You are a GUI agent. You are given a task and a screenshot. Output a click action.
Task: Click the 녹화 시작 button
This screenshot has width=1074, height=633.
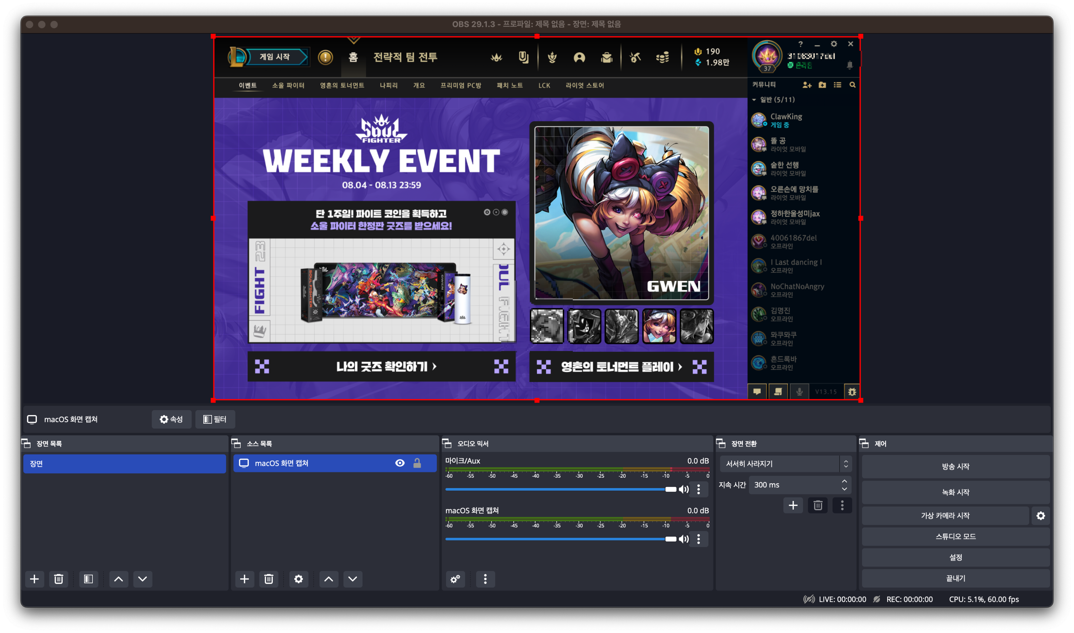click(x=955, y=492)
